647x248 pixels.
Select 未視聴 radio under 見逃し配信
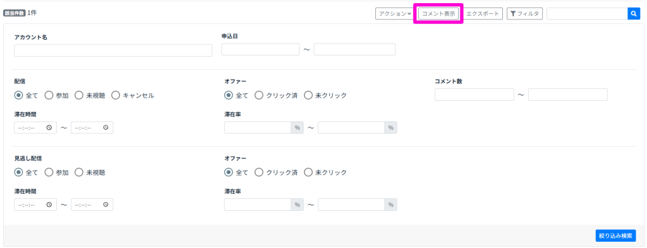(79, 172)
